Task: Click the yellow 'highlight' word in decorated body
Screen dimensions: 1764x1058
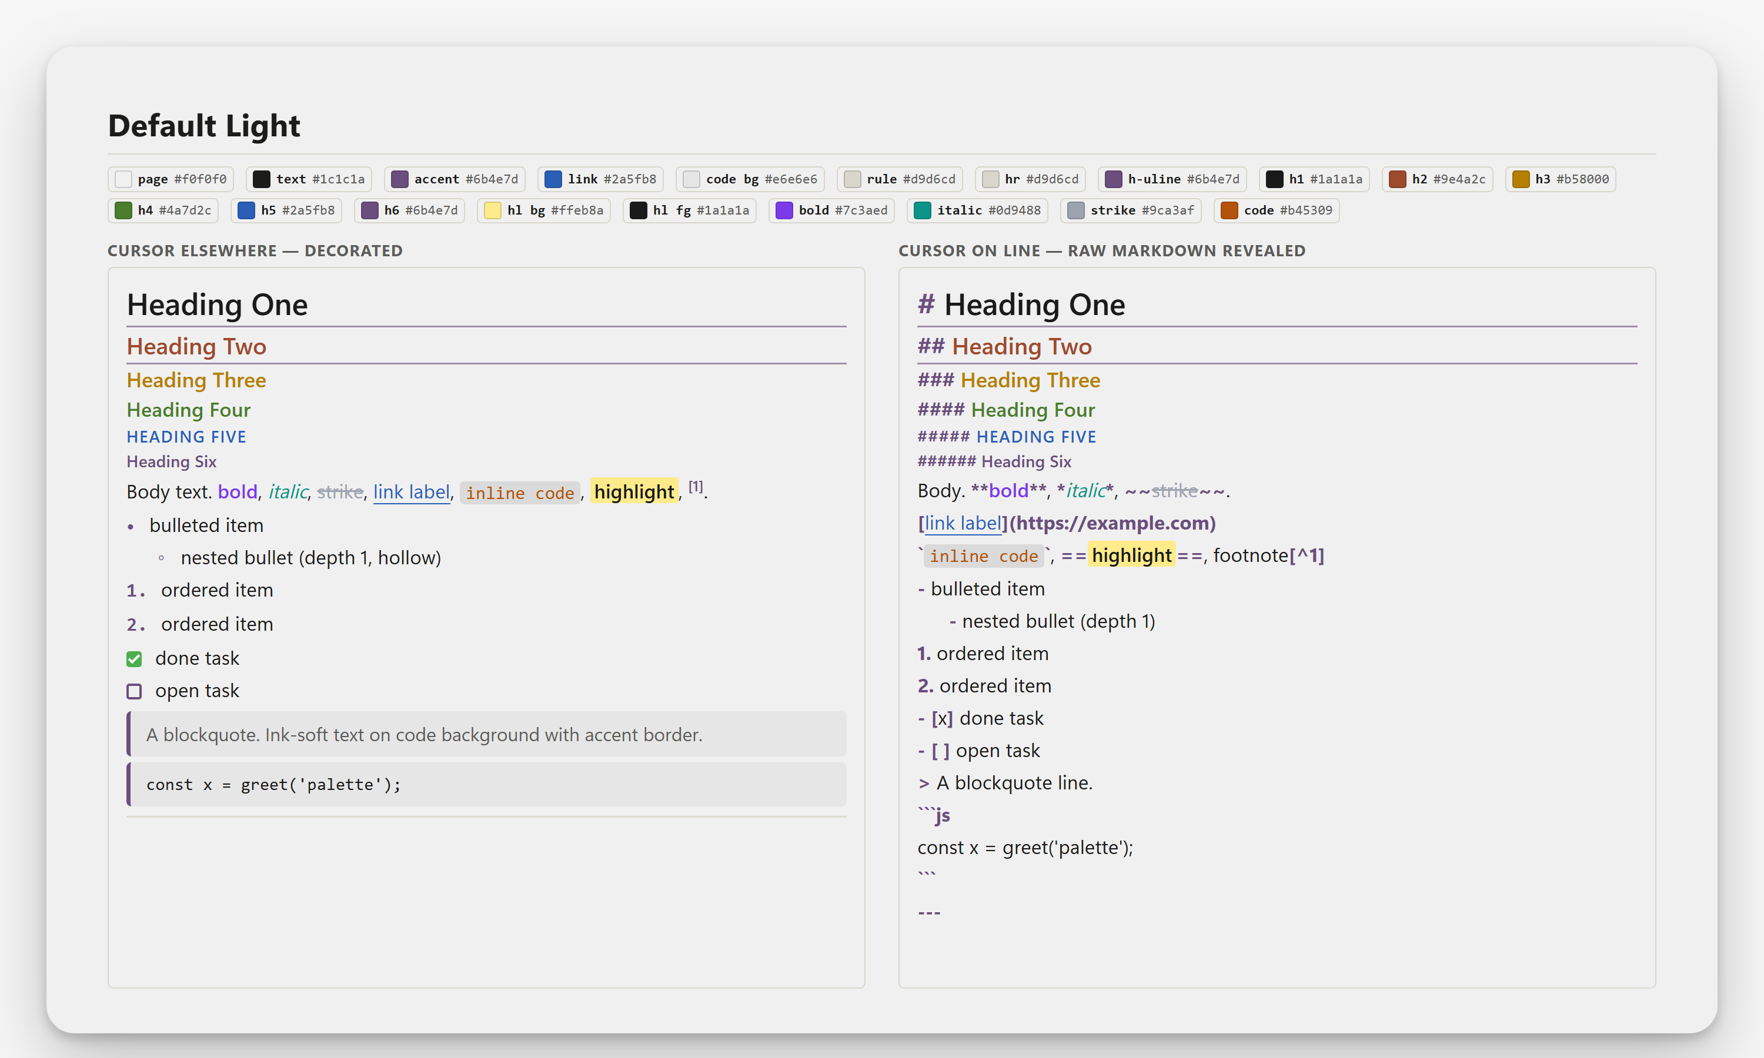Action: 634,492
